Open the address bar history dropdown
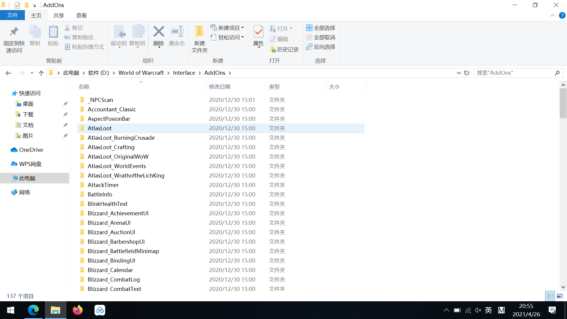 (x=458, y=73)
